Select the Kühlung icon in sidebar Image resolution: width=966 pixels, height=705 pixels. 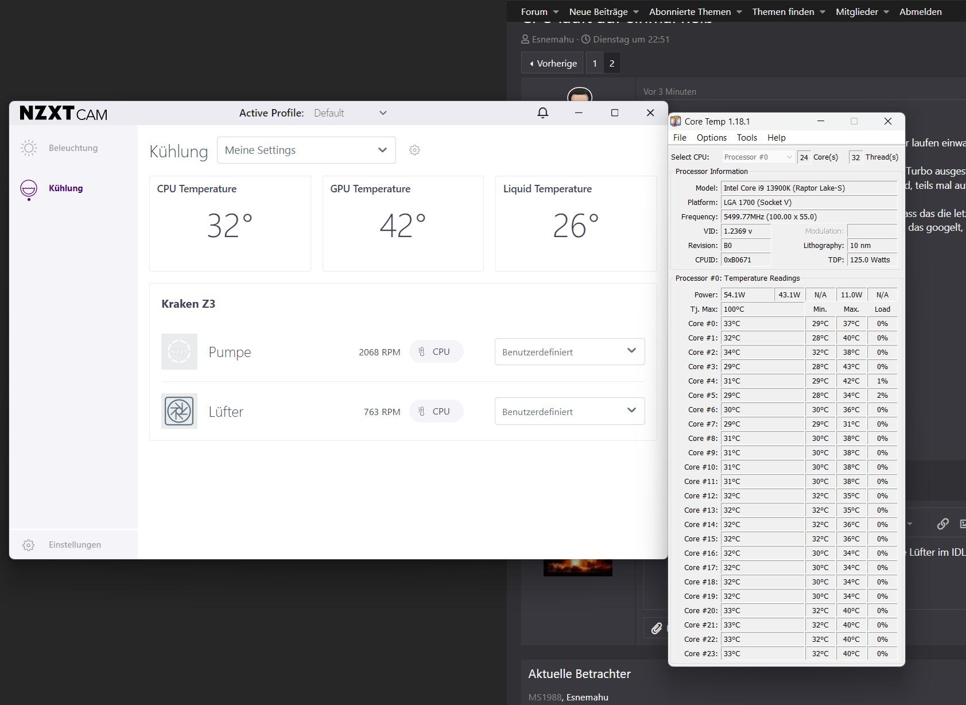29,189
